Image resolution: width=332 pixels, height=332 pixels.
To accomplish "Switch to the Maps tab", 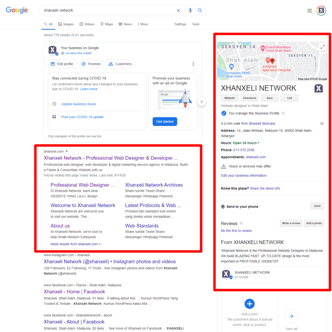I will (106, 24).
